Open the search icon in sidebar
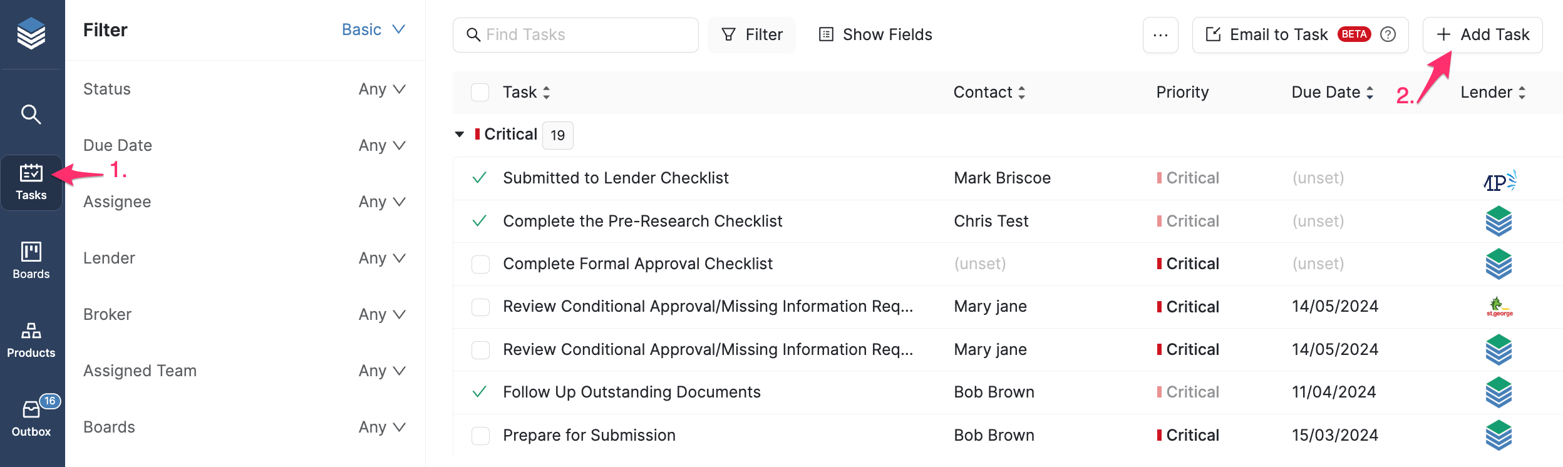1563x467 pixels. [x=31, y=115]
